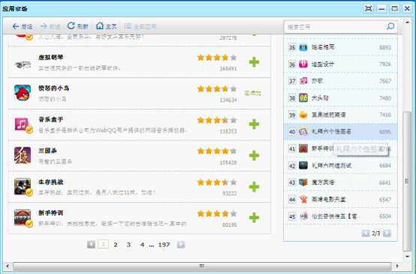Select 礼拜六网速测试 in ranking list
The height and width of the screenshot is (274, 416).
(331, 165)
